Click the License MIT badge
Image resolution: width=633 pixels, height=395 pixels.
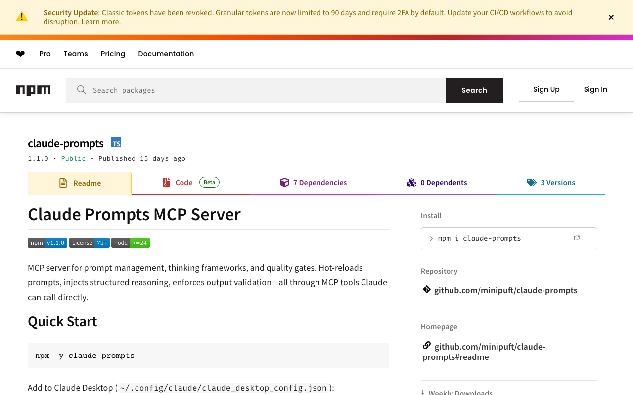[x=90, y=243]
